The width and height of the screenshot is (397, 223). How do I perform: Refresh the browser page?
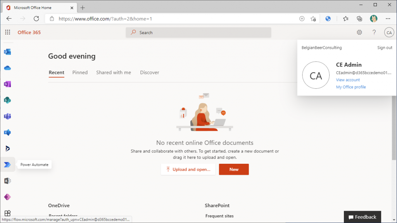[36, 19]
